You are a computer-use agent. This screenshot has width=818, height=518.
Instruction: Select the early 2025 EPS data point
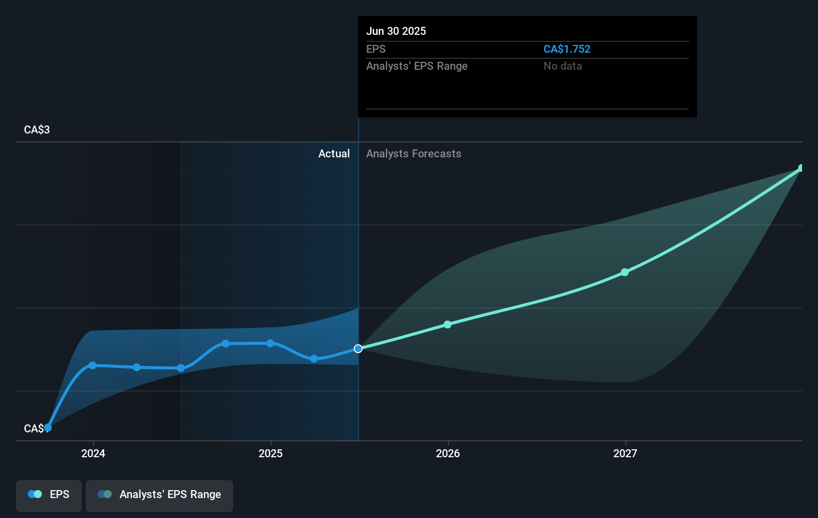click(x=270, y=343)
